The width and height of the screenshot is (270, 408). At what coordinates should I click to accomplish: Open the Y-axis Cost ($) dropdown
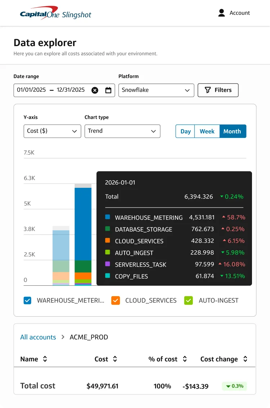coord(52,131)
